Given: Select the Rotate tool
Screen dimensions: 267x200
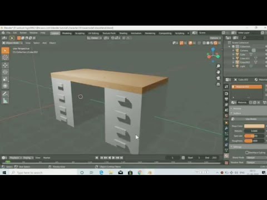Looking at the screenshot, I should coord(5,72).
